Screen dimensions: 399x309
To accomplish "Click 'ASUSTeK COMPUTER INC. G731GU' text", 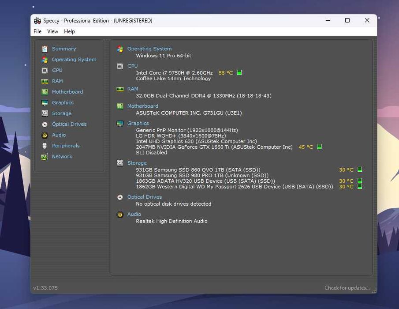I will pyautogui.click(x=189, y=113).
